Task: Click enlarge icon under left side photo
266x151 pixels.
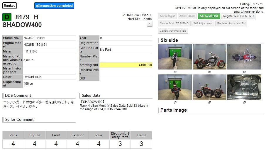Action: 210,102
